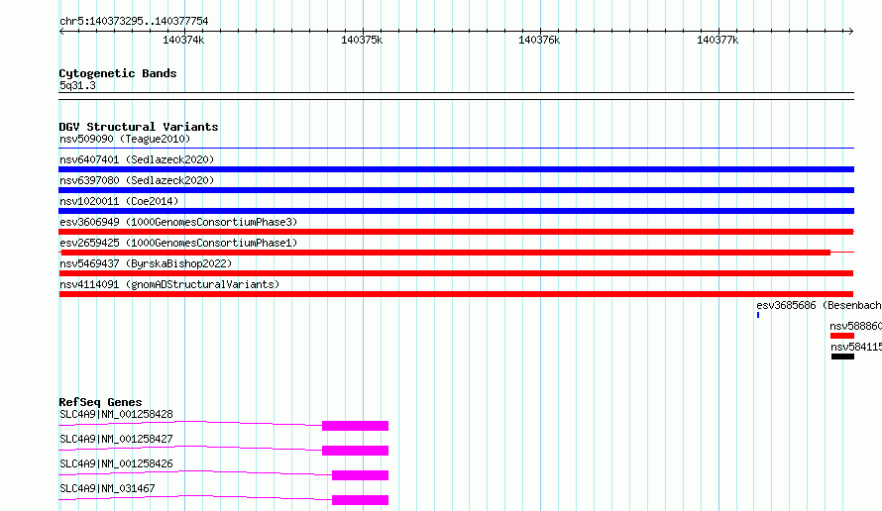Open SLC4A9|NM_001258426 transcript label
This screenshot has width=882, height=511.
pyautogui.click(x=116, y=463)
